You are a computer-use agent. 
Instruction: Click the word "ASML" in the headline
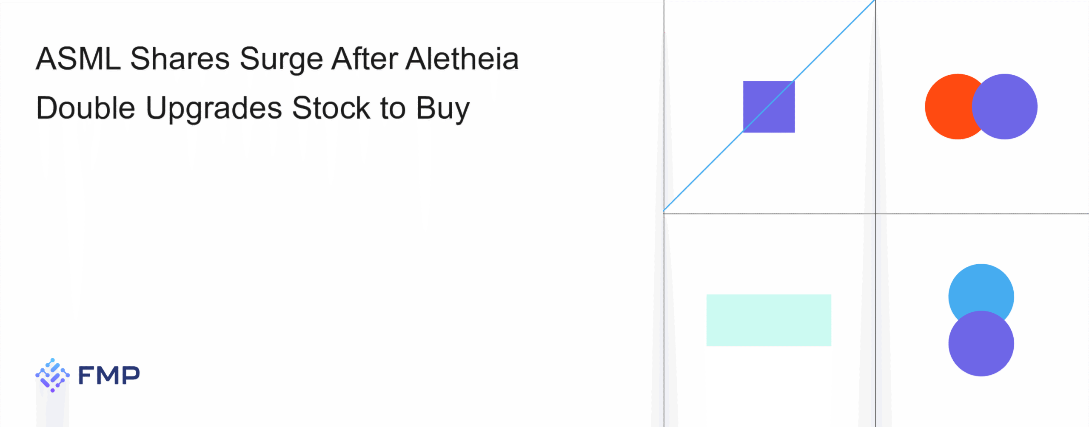pyautogui.click(x=78, y=59)
